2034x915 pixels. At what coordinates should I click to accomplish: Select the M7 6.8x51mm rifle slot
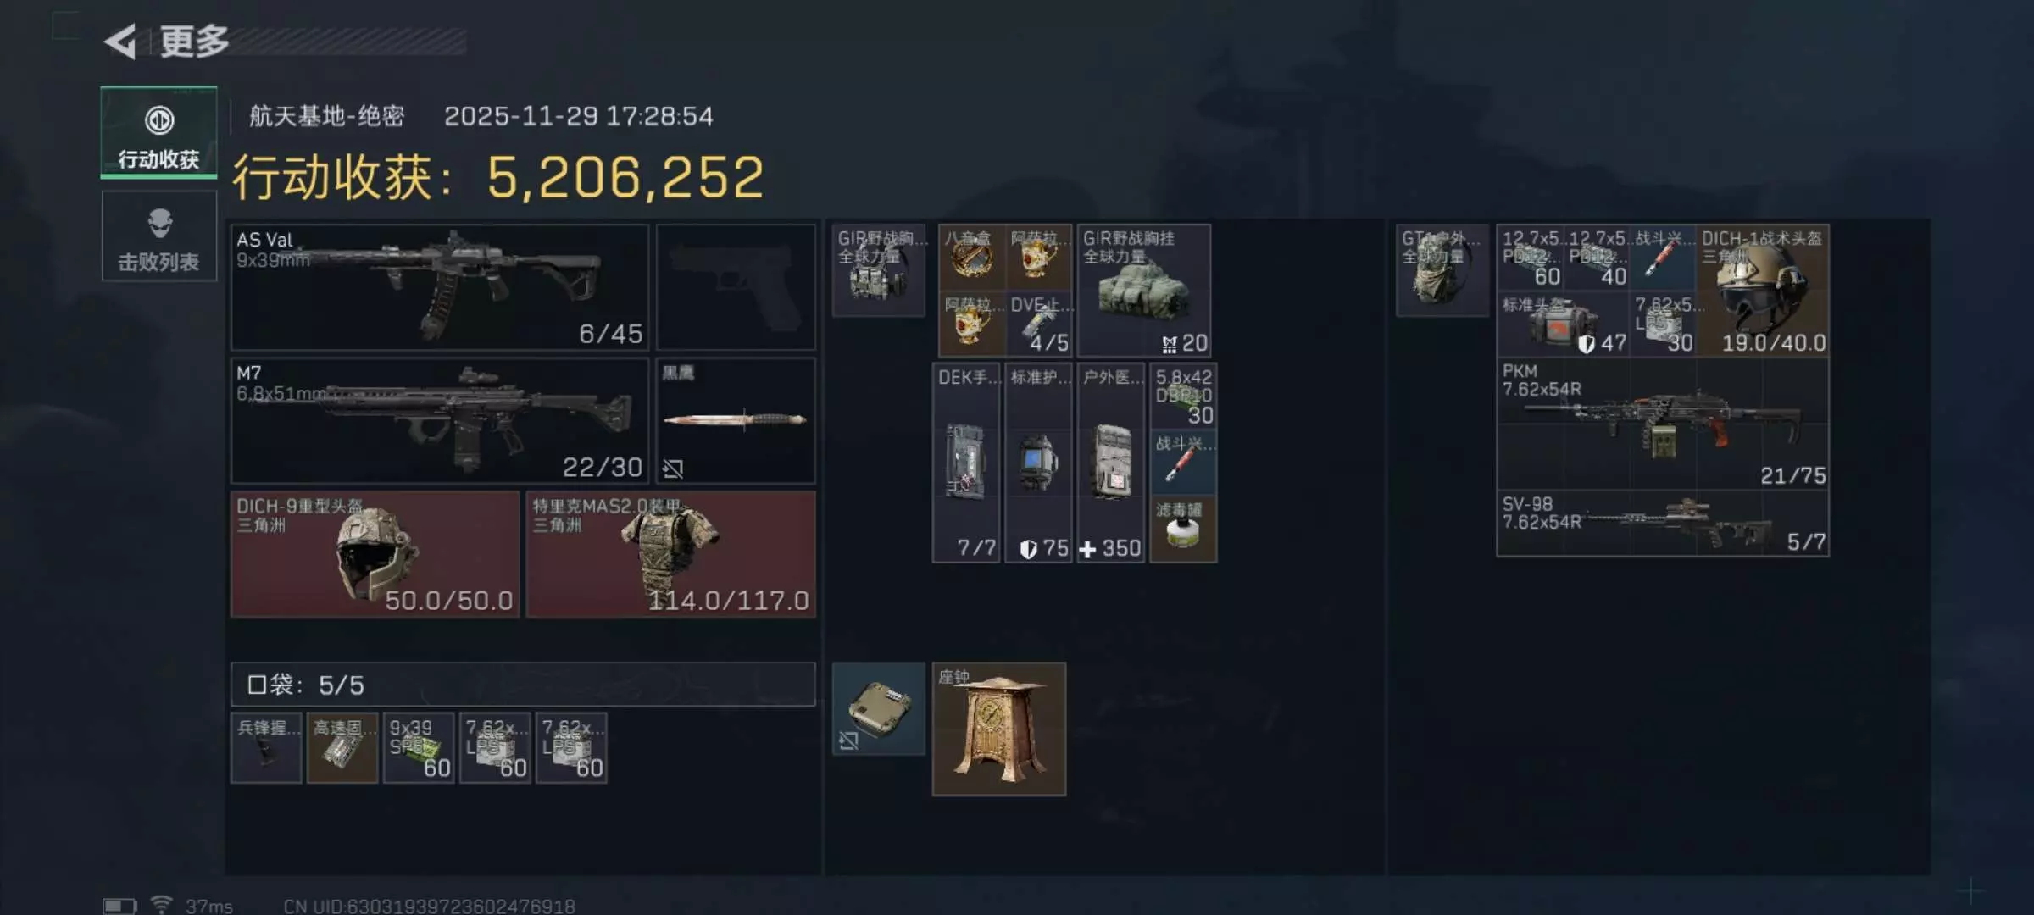tap(439, 420)
